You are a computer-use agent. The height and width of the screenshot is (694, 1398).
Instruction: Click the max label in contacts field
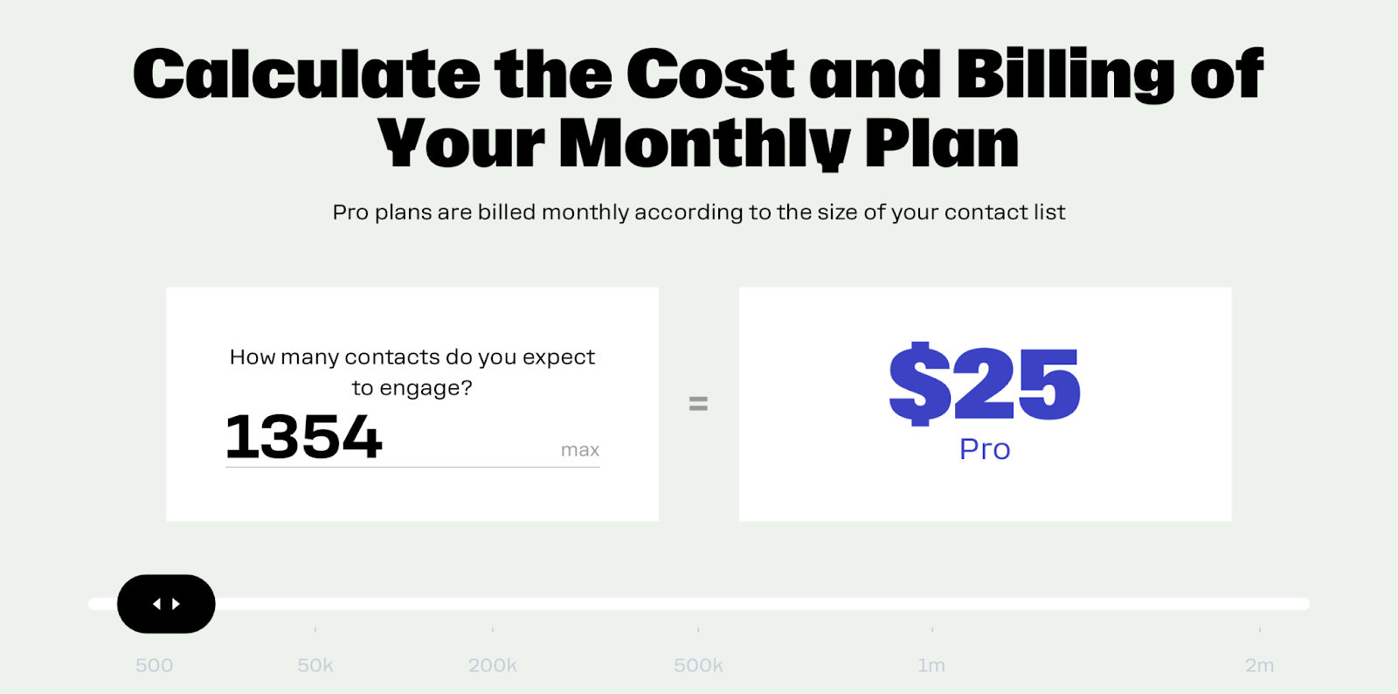coord(580,450)
